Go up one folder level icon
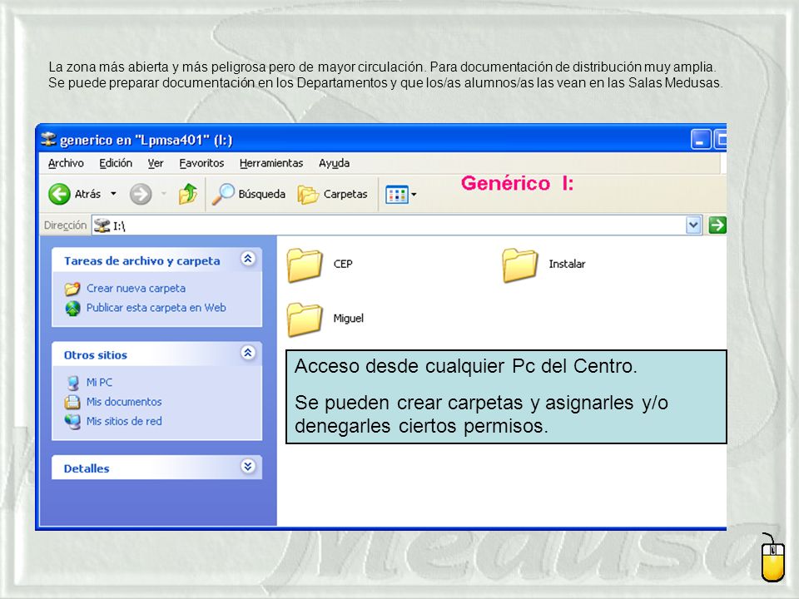This screenshot has height=599, width=799. point(187,194)
